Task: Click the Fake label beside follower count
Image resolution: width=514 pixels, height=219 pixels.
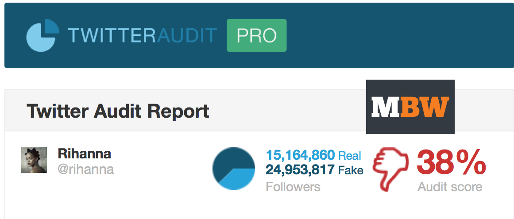Action: coord(351,170)
